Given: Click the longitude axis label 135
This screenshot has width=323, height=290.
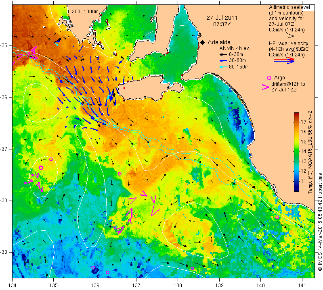Looking at the screenshot, I should pyautogui.click(x=54, y=285).
